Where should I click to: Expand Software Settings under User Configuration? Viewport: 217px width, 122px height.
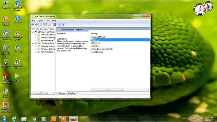[36, 46]
